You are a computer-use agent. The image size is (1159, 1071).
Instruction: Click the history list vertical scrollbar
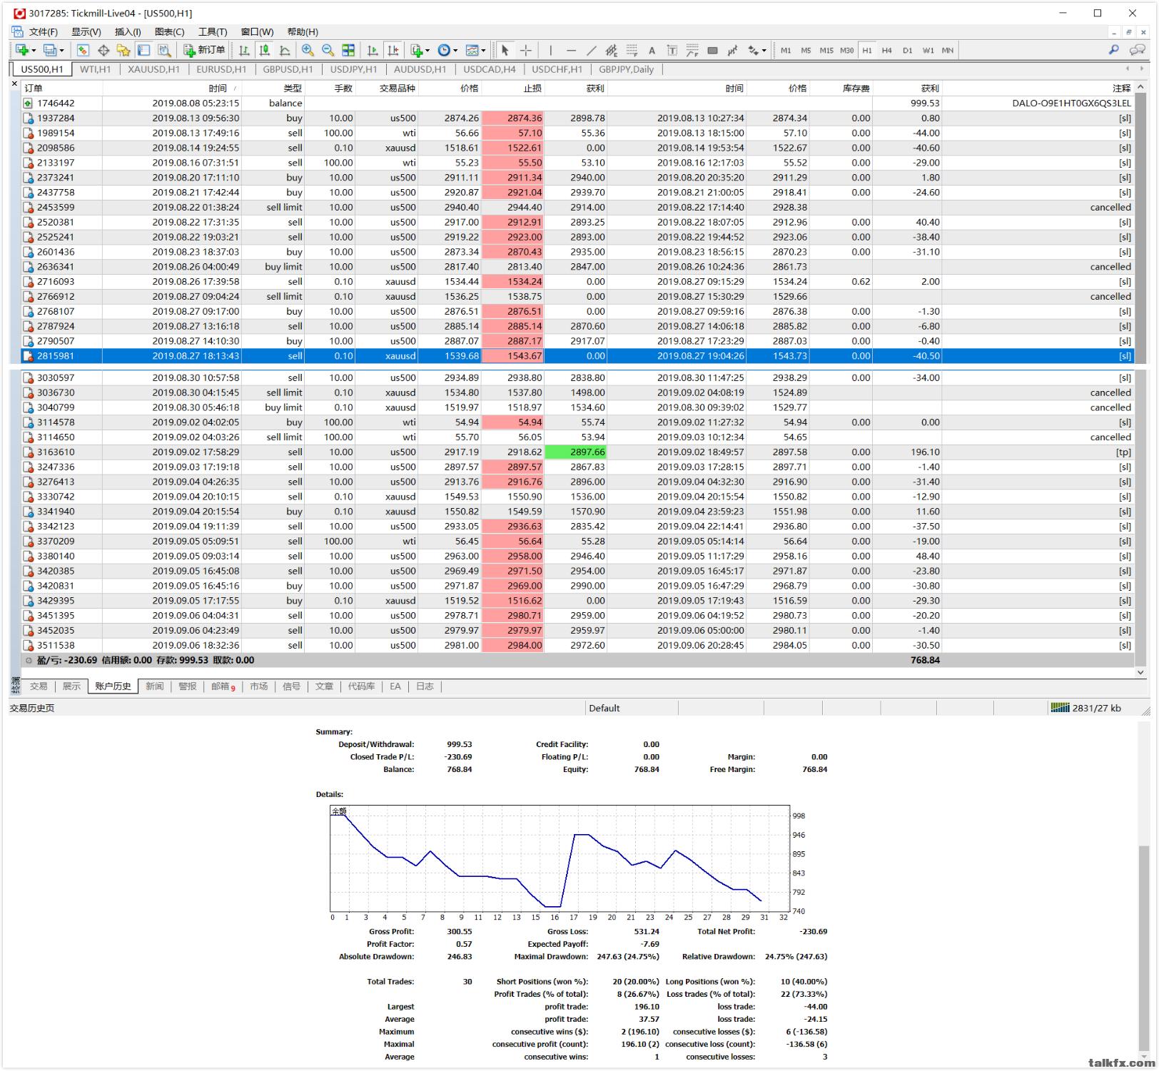click(1140, 380)
